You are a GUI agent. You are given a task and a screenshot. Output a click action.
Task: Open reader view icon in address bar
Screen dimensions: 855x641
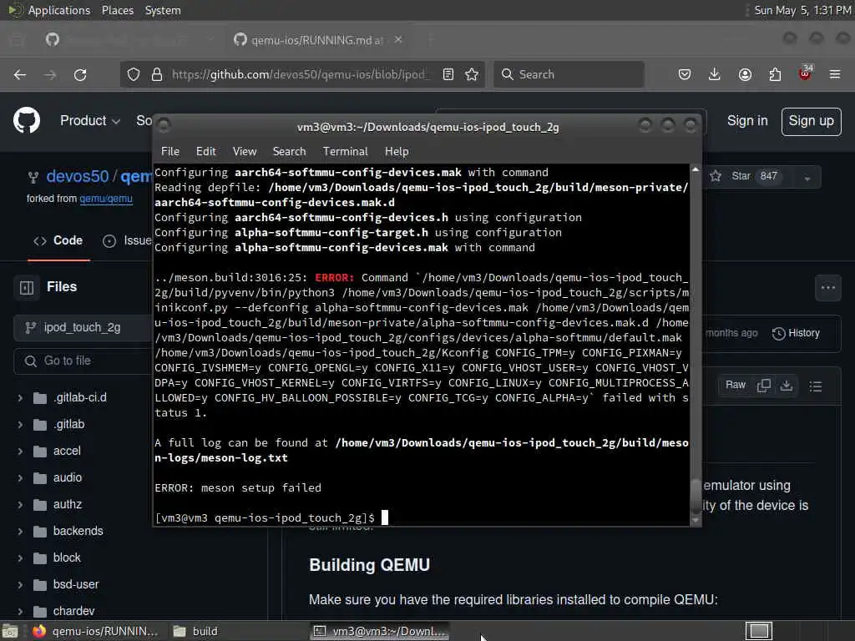click(x=448, y=74)
